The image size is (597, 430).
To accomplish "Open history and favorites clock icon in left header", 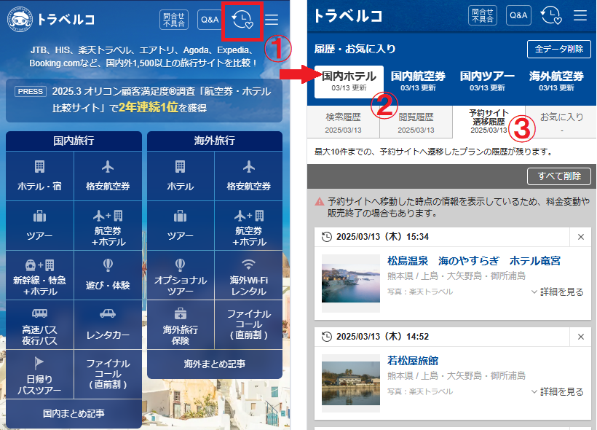I will [241, 20].
